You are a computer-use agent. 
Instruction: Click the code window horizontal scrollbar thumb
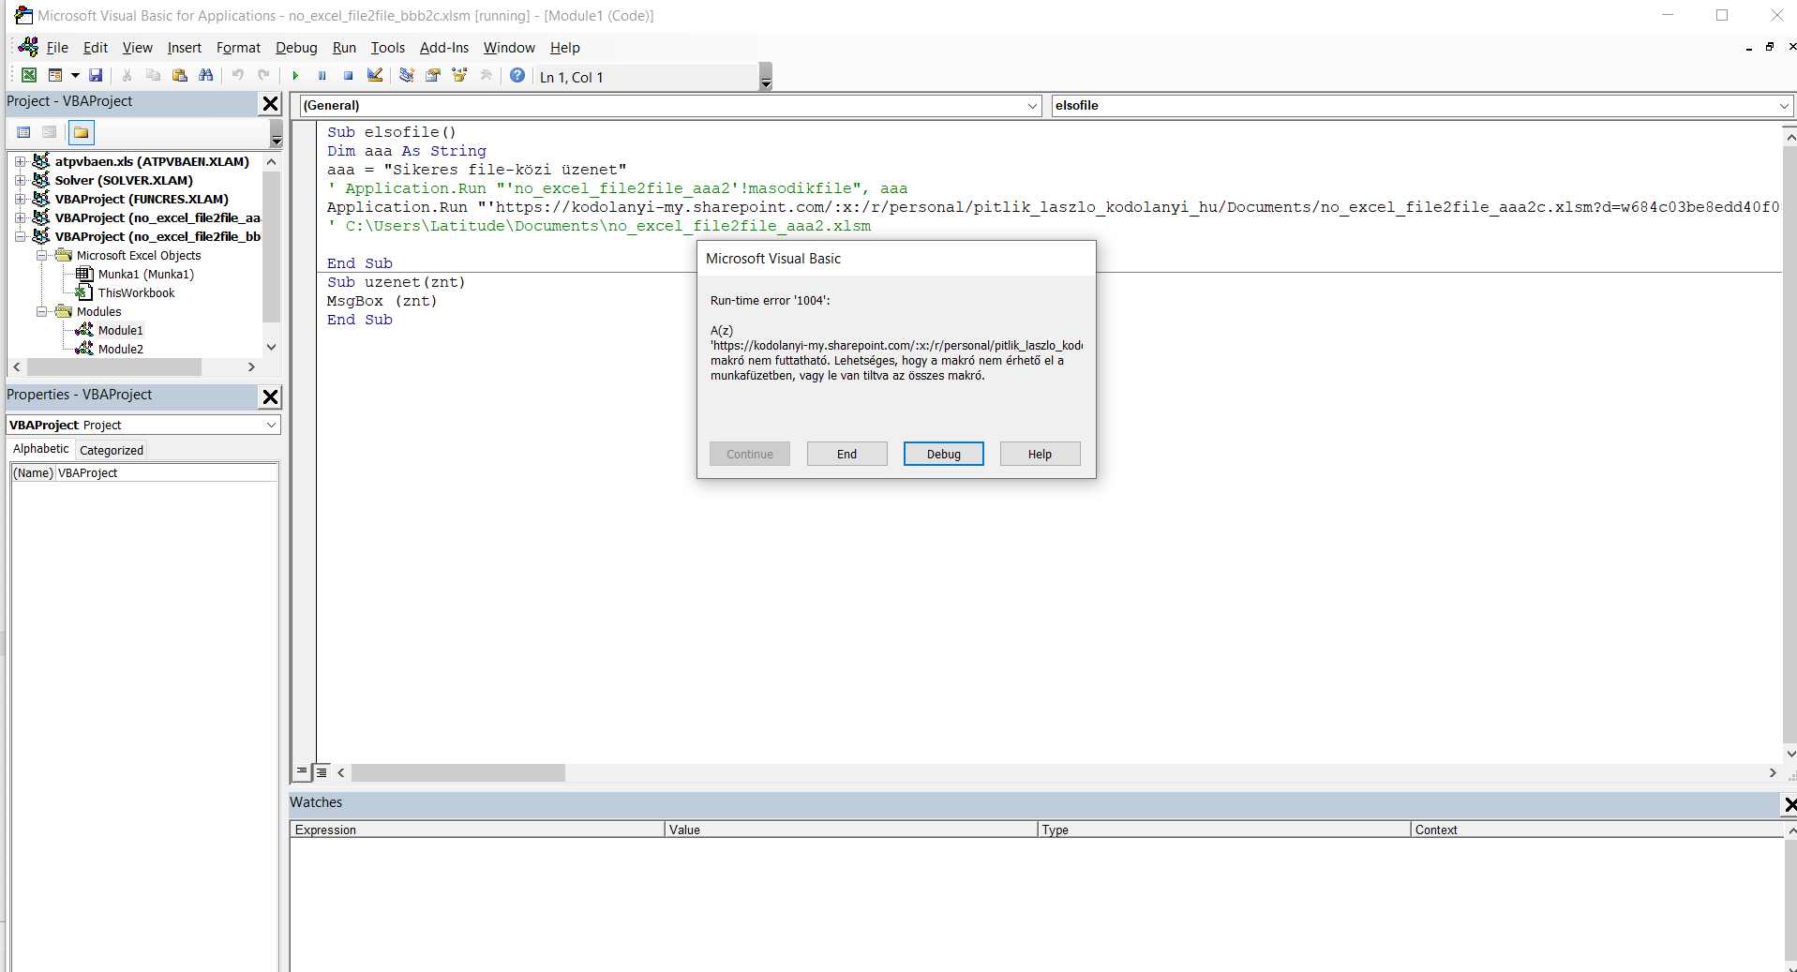[457, 773]
